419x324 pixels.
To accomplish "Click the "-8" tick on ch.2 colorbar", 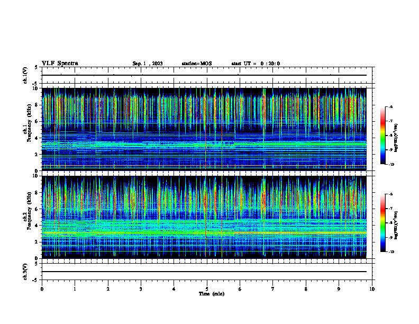I will coord(390,223).
